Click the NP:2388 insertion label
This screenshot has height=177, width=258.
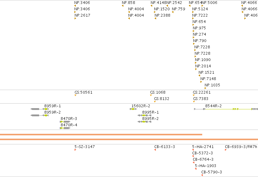pyautogui.click(x=163, y=15)
